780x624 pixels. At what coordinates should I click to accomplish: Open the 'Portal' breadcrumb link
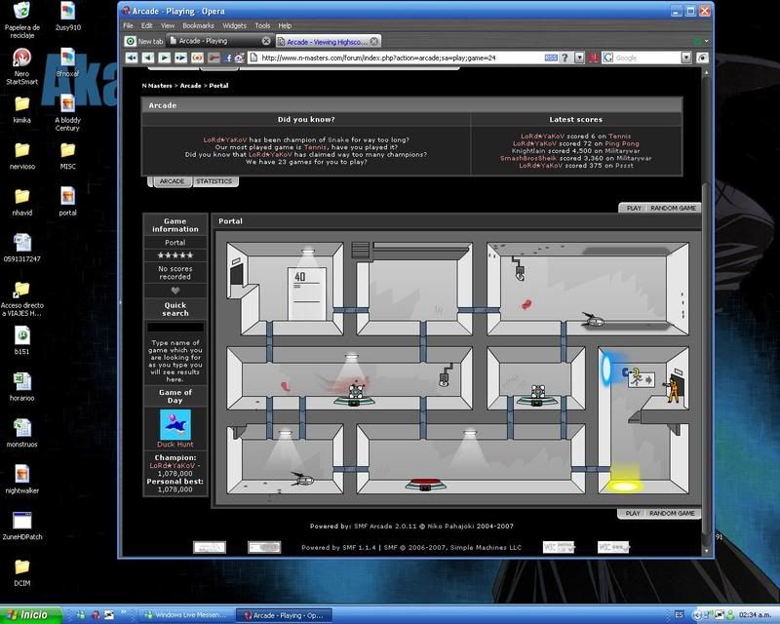click(218, 86)
